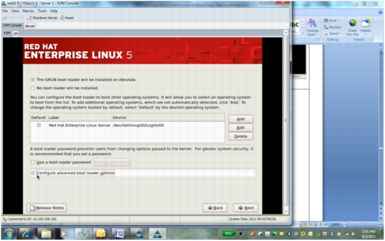This screenshot has height=241, width=385.
Task: Launch Internet Explorer from the taskbar
Action: pos(26,234)
